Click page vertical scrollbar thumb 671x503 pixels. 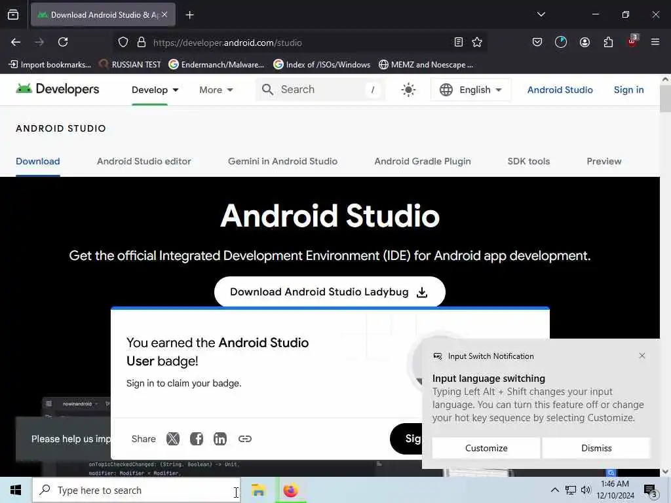tap(665, 98)
